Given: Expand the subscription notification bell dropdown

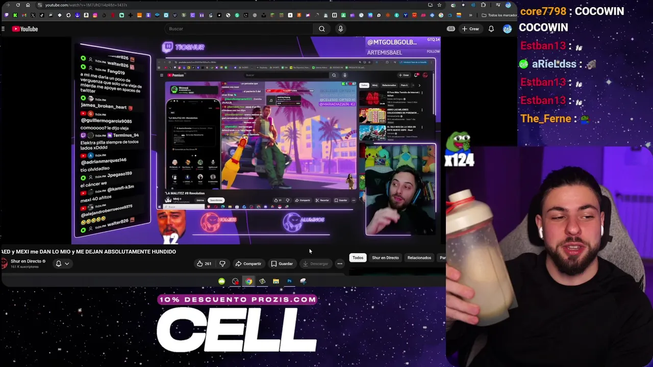Looking at the screenshot, I should click(x=63, y=264).
